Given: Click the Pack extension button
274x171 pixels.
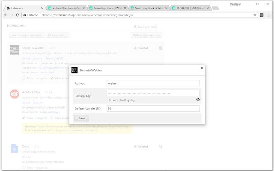Looking at the screenshot, I should pyautogui.click(x=57, y=35).
